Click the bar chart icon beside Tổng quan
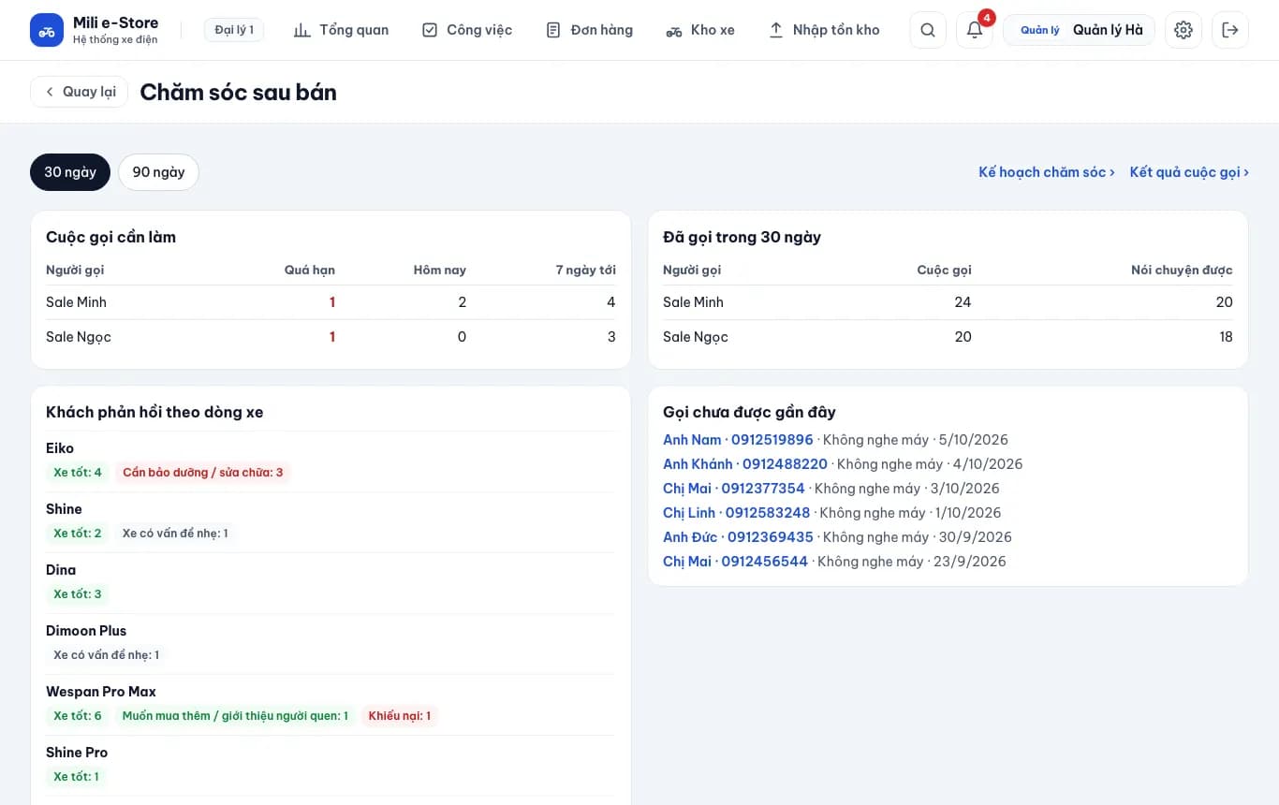The height and width of the screenshot is (805, 1279). (x=301, y=30)
